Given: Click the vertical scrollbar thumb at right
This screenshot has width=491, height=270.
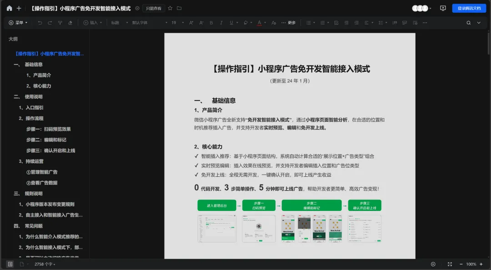Looking at the screenshot, I should pyautogui.click(x=488, y=43).
